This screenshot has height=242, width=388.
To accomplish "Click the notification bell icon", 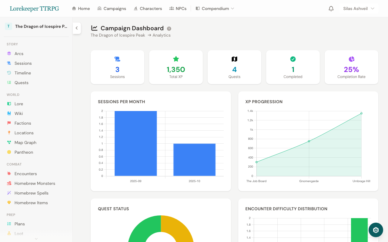I will [331, 8].
